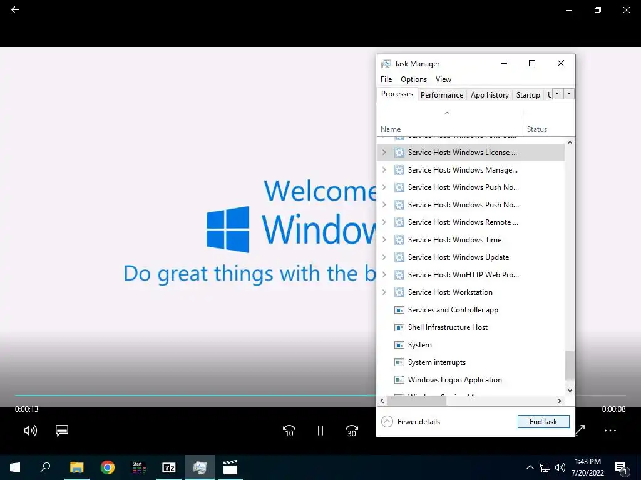Maximize the Task Manager window

coord(532,63)
